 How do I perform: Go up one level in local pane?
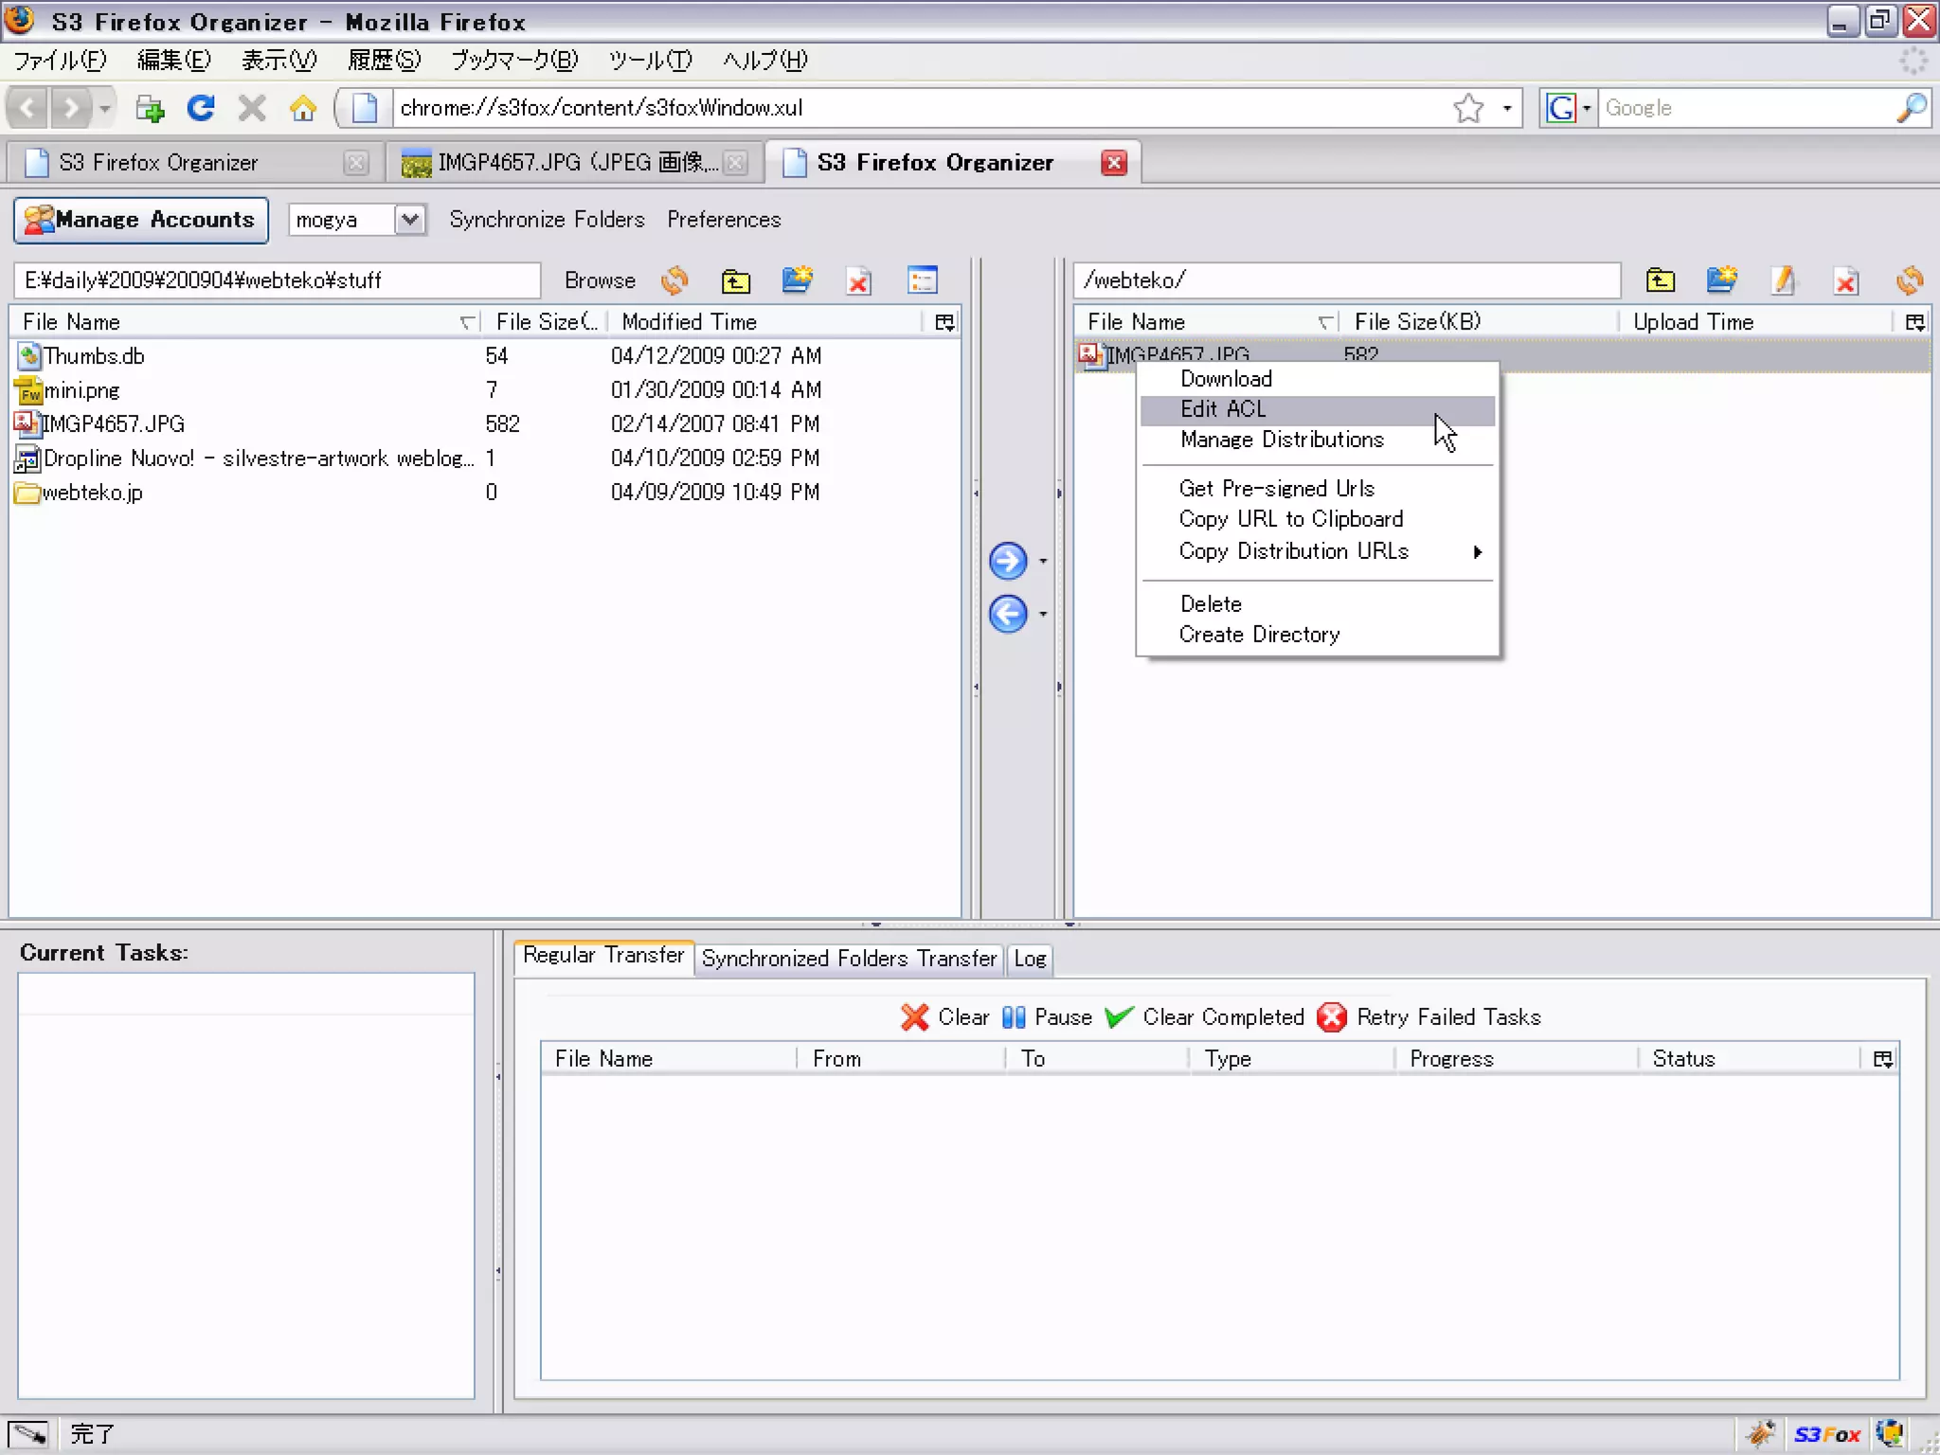pos(736,280)
